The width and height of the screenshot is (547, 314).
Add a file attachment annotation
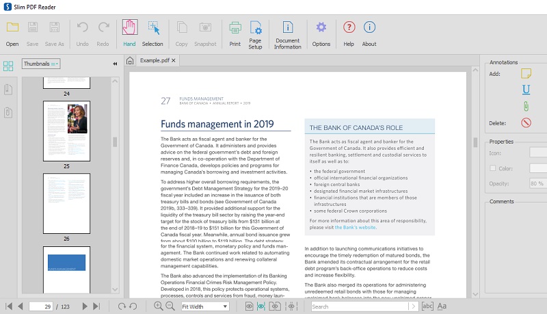[x=526, y=106]
